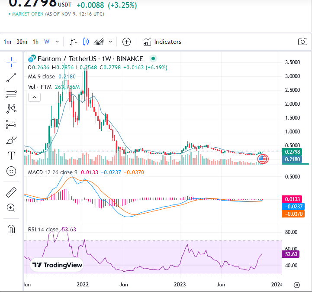Collapse the indicator legend with arrow button

[x=35, y=97]
